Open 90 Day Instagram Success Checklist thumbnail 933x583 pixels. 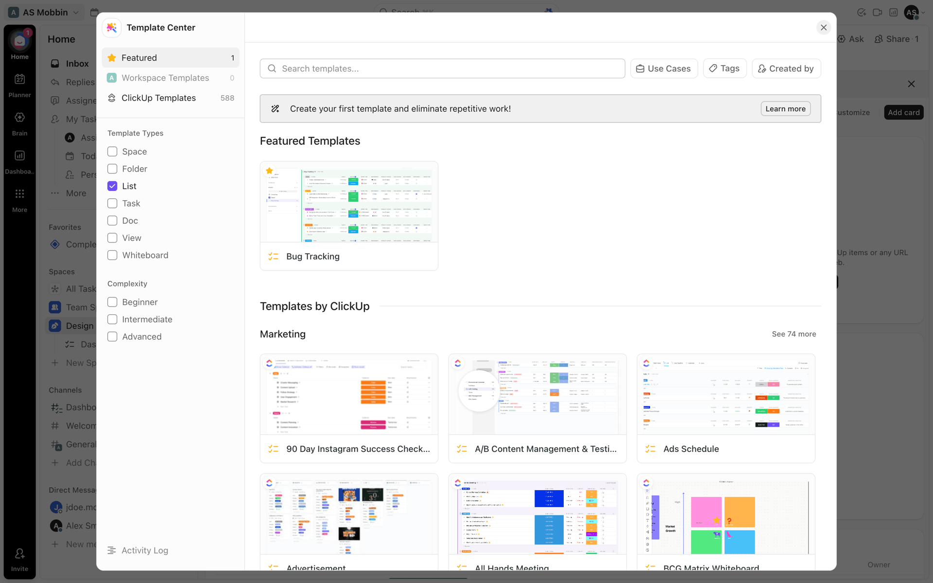[x=349, y=394]
